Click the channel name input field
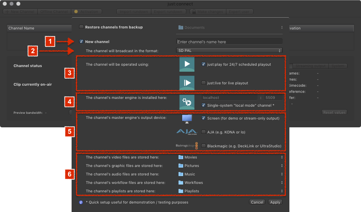Screen dimensions: 361x212 229,42
